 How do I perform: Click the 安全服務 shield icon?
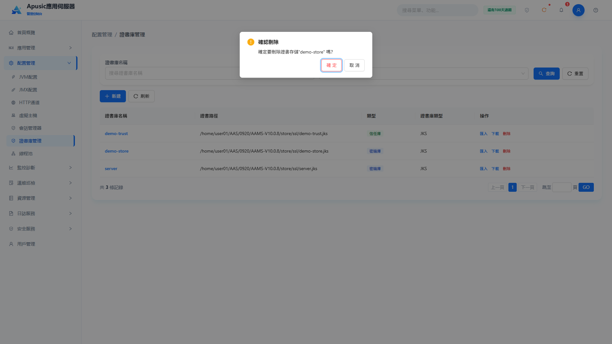(11, 229)
